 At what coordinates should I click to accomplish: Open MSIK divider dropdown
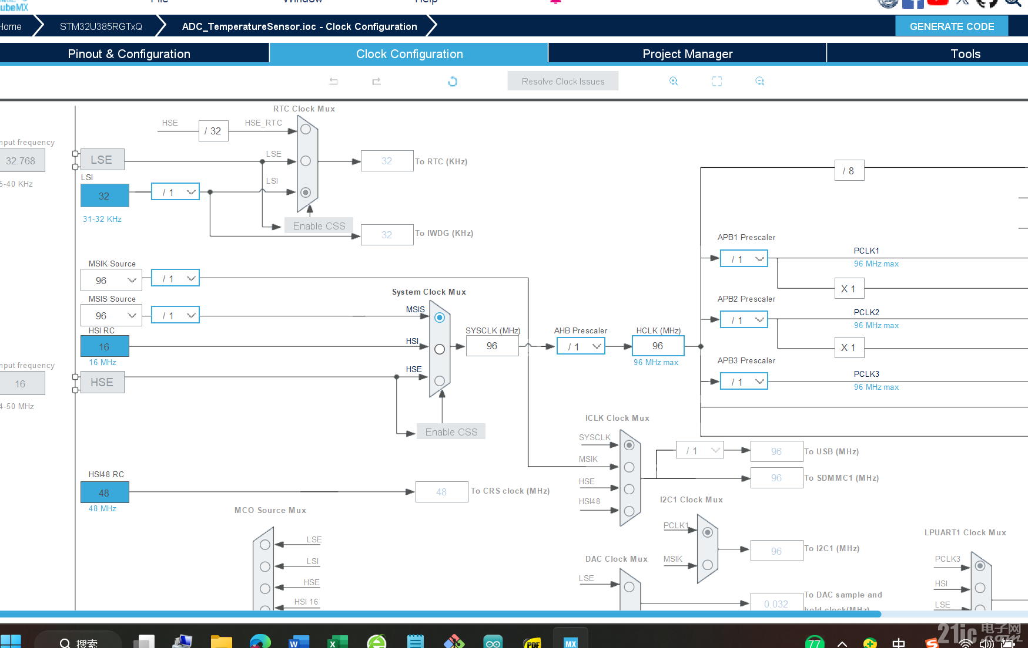coord(176,278)
